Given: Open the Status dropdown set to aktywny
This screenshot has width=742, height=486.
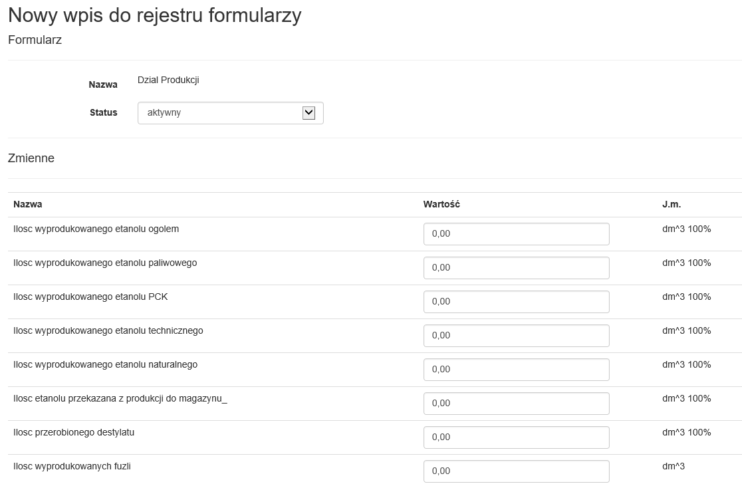Looking at the screenshot, I should coord(230,113).
